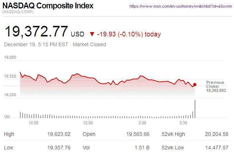Screen dimensions: 234x153
Task: Click the red current-price dot on chart
Action: point(195,85)
